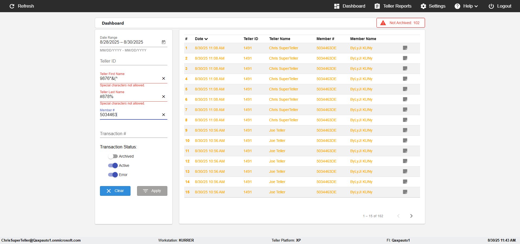Click the Transaction # input field
The height and width of the screenshot is (244, 520).
click(x=134, y=134)
